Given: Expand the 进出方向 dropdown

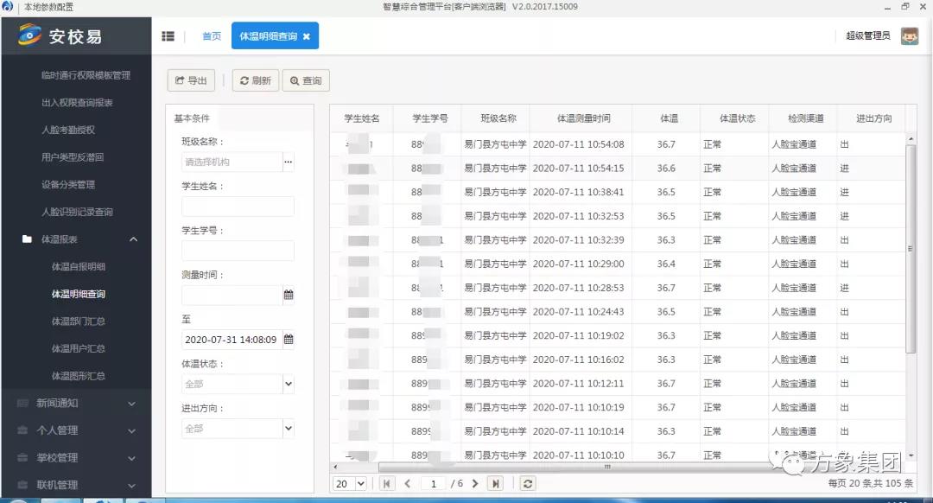Looking at the screenshot, I should 289,429.
